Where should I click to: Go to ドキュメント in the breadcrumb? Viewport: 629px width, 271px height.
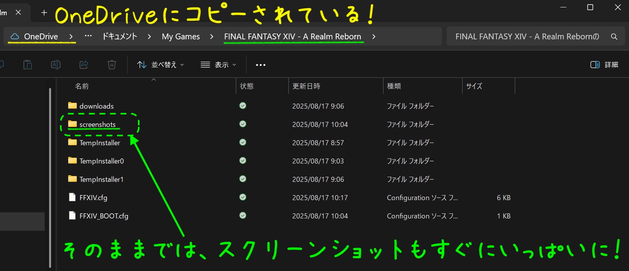[x=120, y=37]
